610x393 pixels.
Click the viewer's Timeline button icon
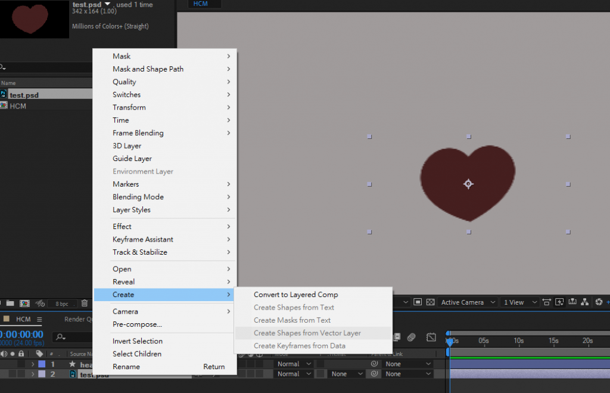pos(572,302)
